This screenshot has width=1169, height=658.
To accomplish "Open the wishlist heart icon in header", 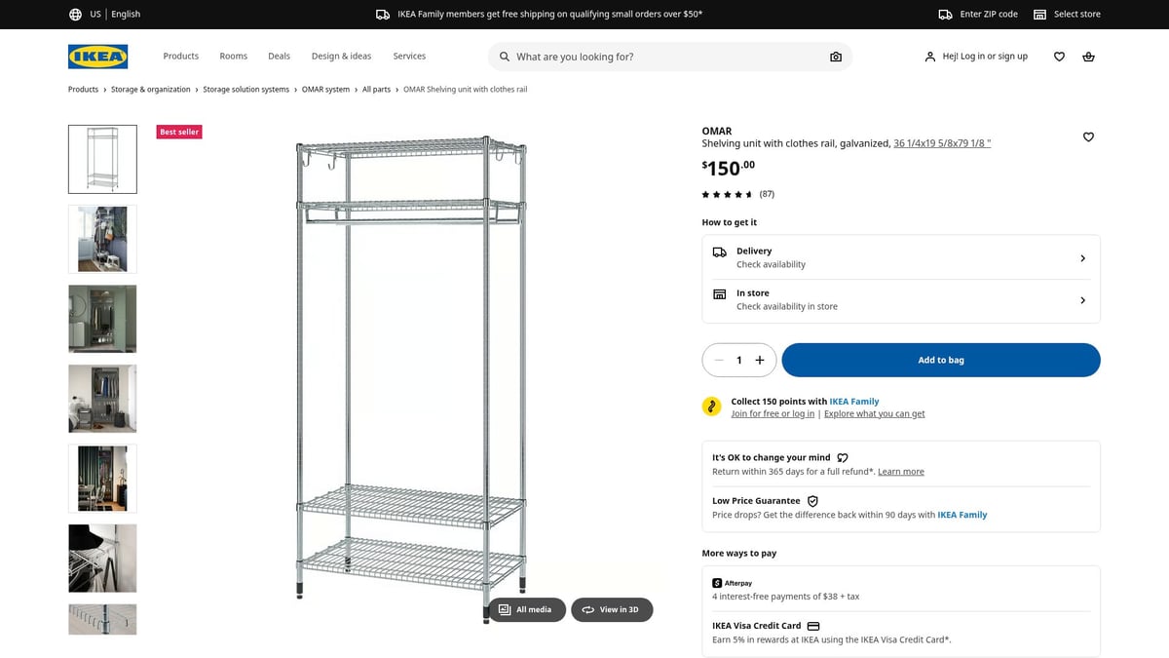I will coord(1059,57).
